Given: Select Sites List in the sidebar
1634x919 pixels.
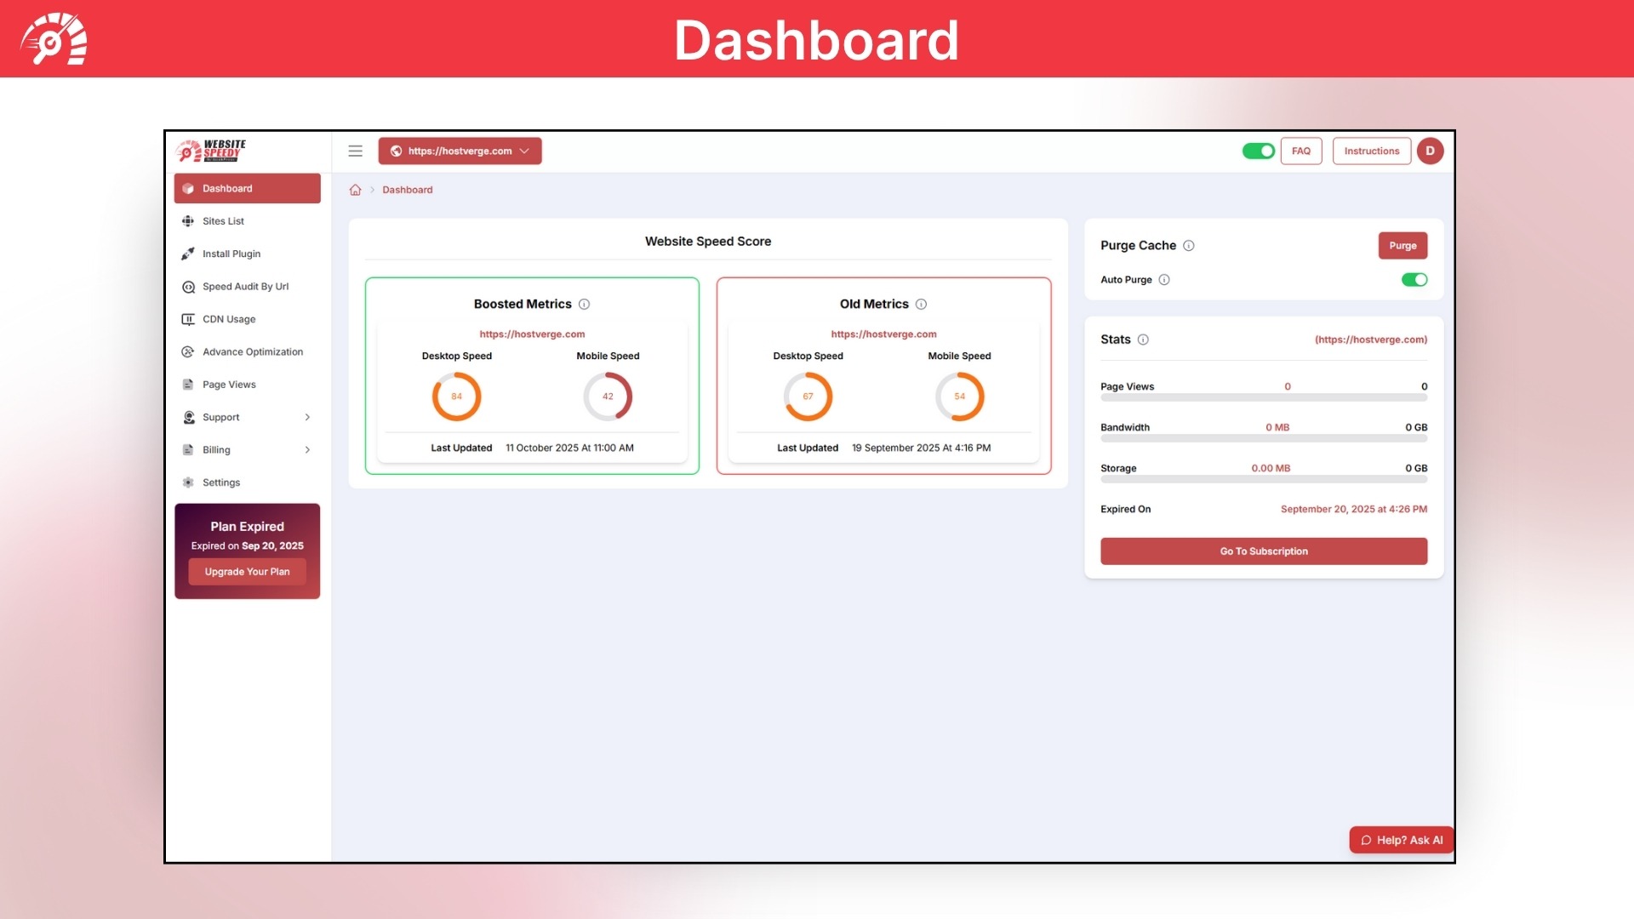Looking at the screenshot, I should 223,220.
